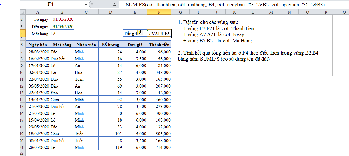This screenshot has height=156, width=349.
Task: Select column B header
Action: tap(62, 12)
